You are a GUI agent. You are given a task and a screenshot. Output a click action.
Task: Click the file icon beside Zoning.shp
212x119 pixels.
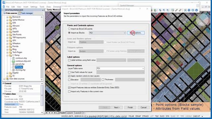13,70
